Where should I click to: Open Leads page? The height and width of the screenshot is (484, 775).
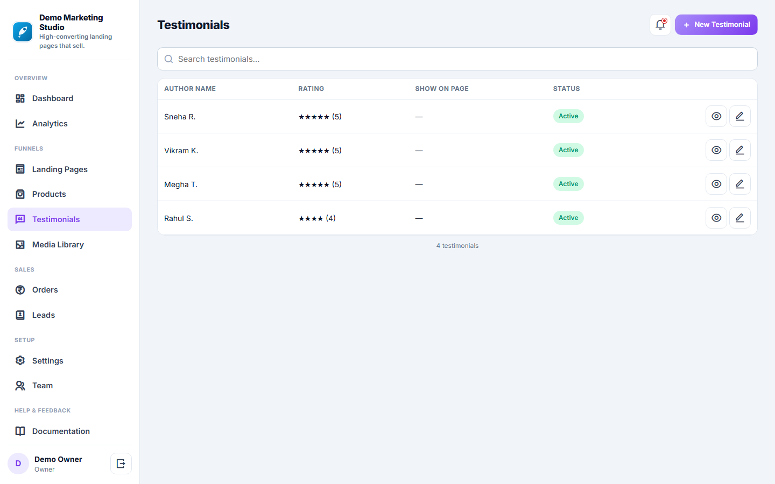coord(70,315)
